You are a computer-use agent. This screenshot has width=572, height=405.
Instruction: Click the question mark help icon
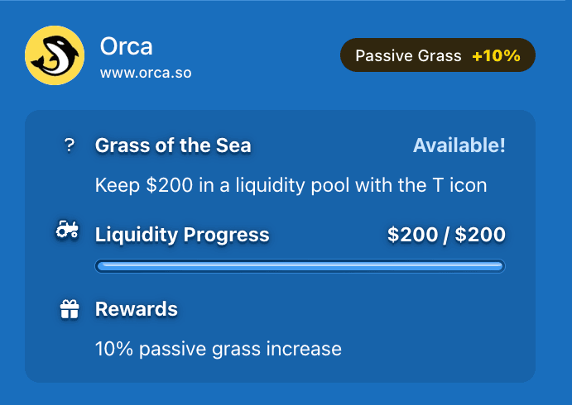(69, 145)
